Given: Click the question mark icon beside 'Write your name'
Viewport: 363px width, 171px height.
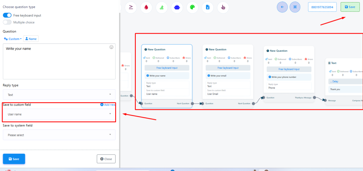Looking at the screenshot, I should click(x=147, y=75).
